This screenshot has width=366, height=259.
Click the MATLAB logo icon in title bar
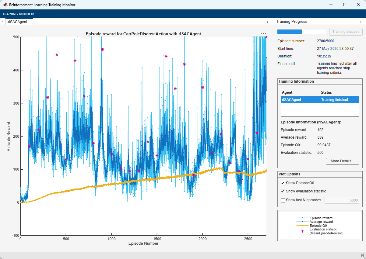tap(5, 5)
